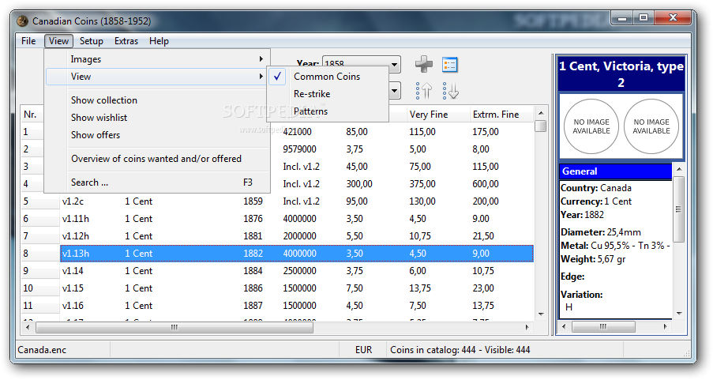Choose Search ... menu entry
The height and width of the screenshot is (380, 713).
coord(157,182)
